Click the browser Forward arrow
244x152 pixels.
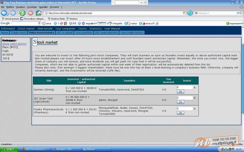tap(13, 13)
